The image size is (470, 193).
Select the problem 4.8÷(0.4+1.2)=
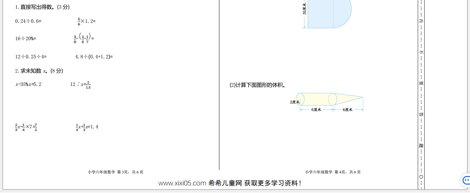[94, 57]
